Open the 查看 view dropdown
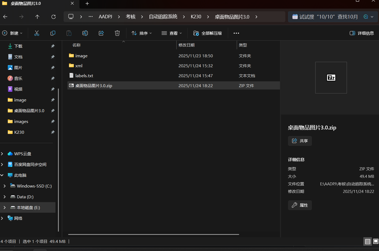Viewport: 379px width, 251px height. point(172,33)
